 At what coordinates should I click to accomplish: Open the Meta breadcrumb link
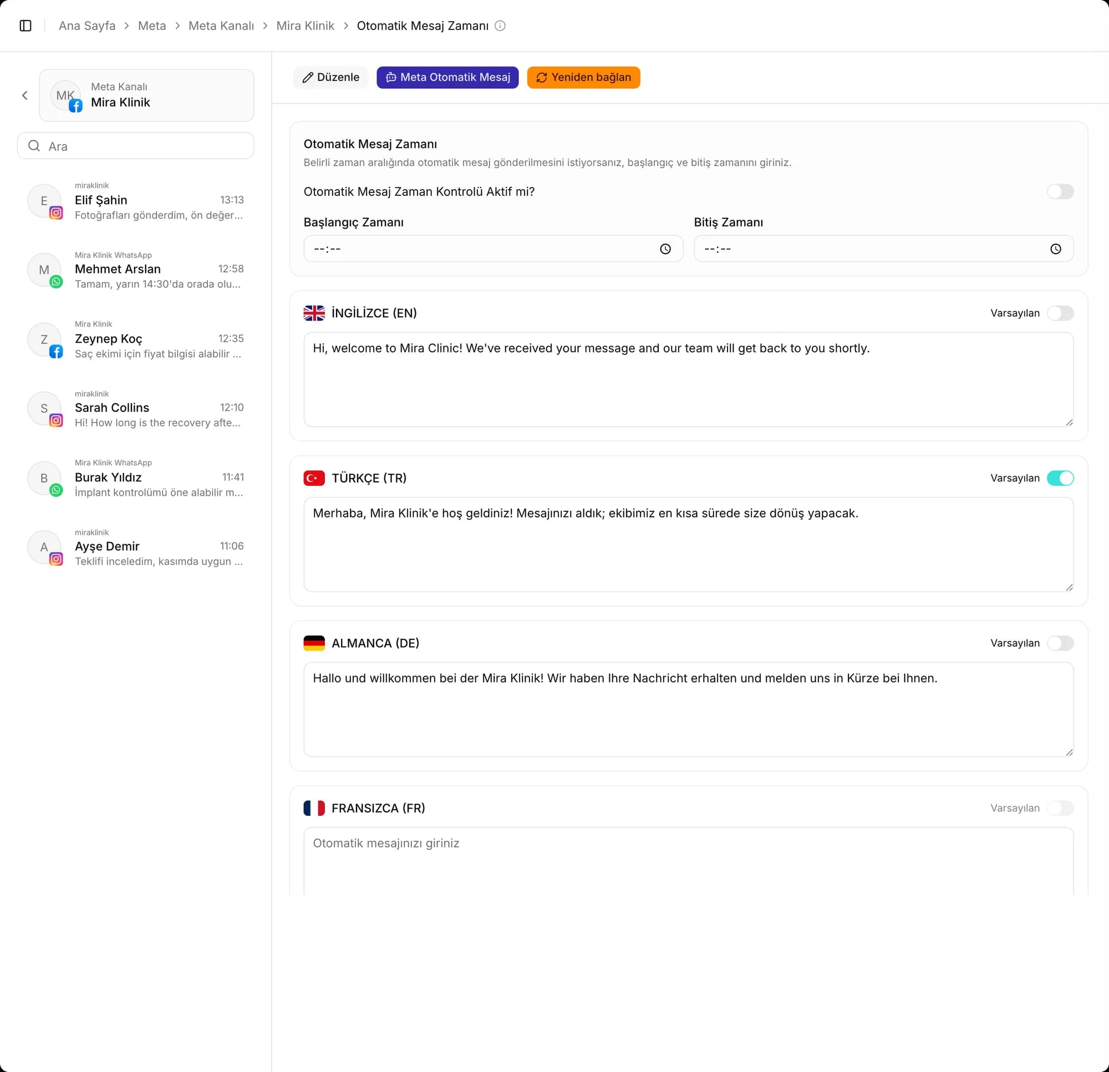tap(151, 26)
